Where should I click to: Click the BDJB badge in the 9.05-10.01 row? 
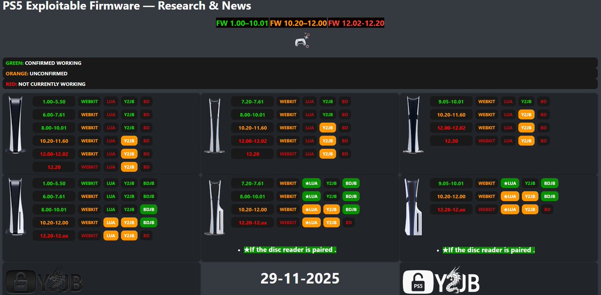(550, 183)
